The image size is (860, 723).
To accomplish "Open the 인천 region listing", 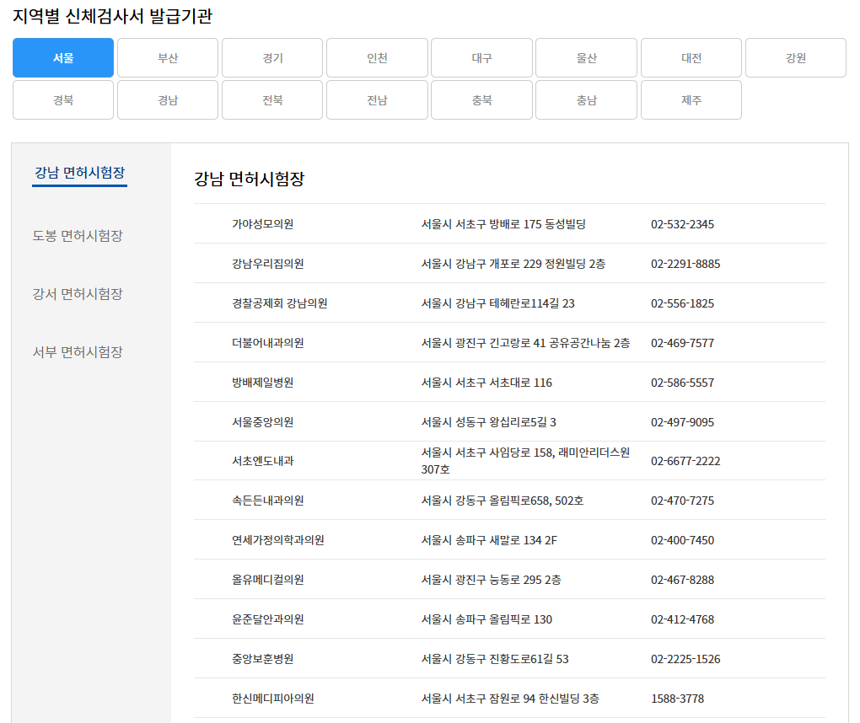I will coord(376,57).
